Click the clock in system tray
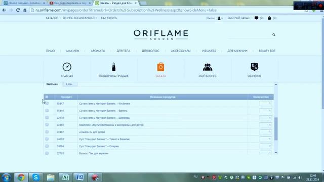324x182 pixels. (313, 177)
